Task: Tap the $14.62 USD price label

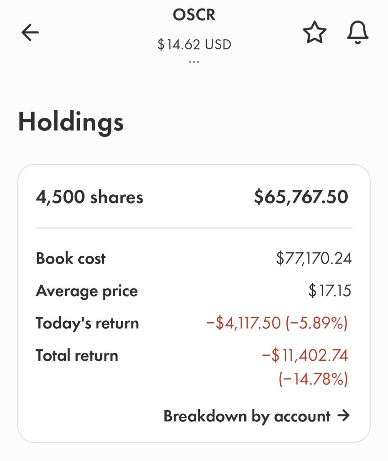Action: click(194, 45)
